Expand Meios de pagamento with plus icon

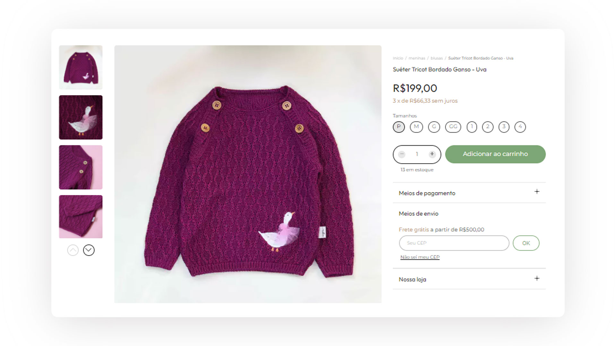click(537, 192)
